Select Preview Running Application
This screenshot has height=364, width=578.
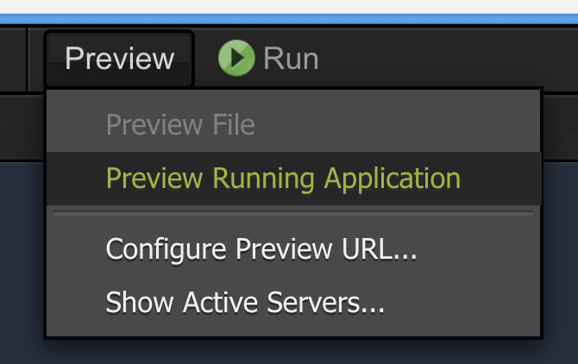pyautogui.click(x=293, y=179)
